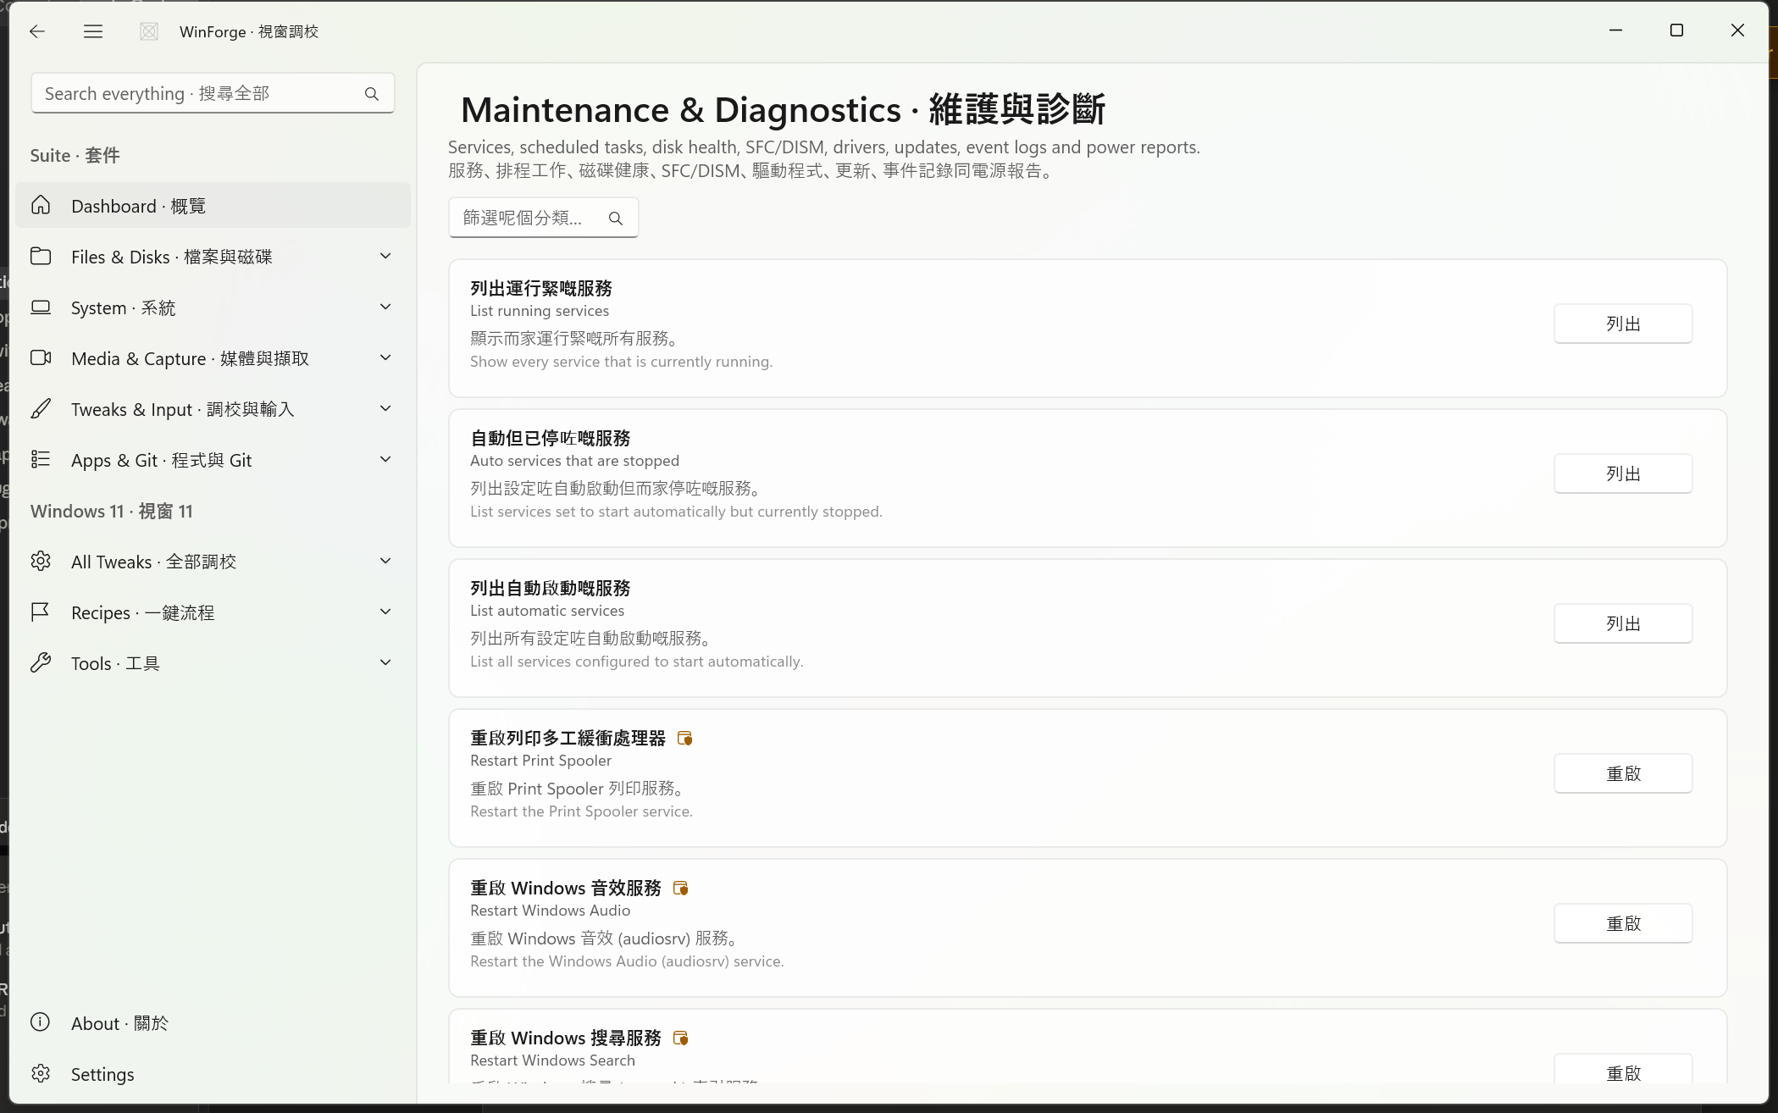Expand the Files & Disks section chevron
Image resolution: width=1778 pixels, height=1113 pixels.
385,256
